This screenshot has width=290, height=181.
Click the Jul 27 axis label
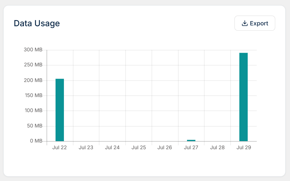click(x=191, y=148)
